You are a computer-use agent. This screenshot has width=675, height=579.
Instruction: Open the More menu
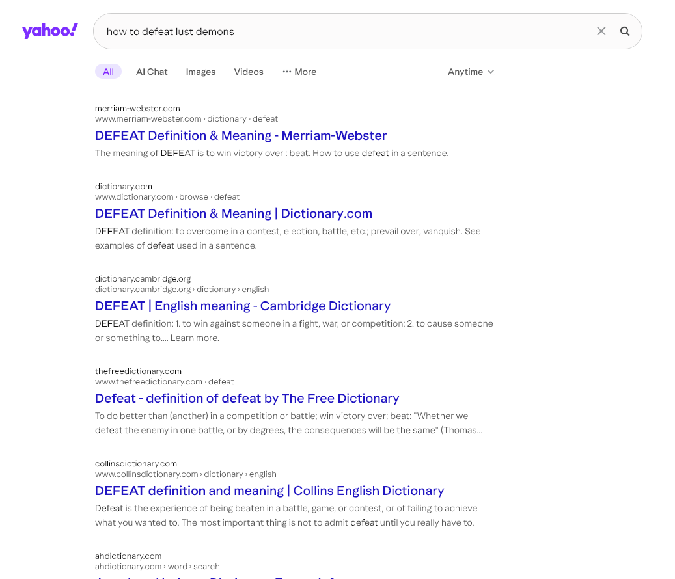tap(299, 72)
